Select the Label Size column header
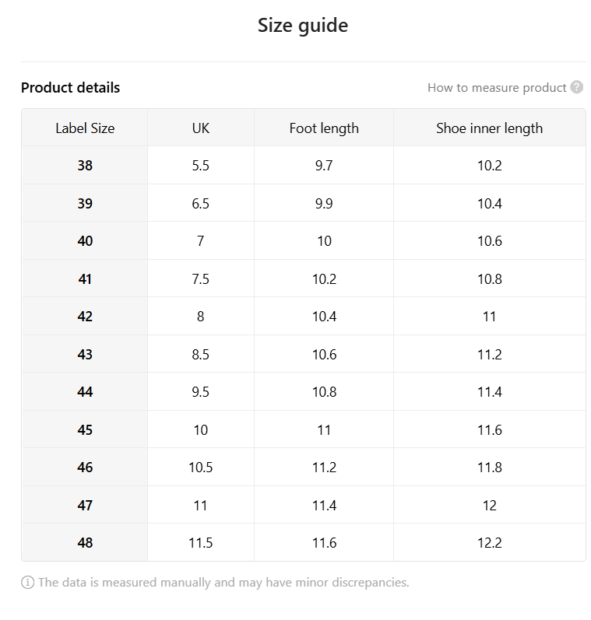This screenshot has width=591, height=620. pyautogui.click(x=85, y=128)
